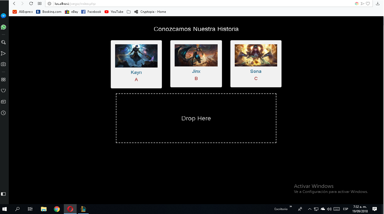Open sidebar Snapshot camera tool

3,64
